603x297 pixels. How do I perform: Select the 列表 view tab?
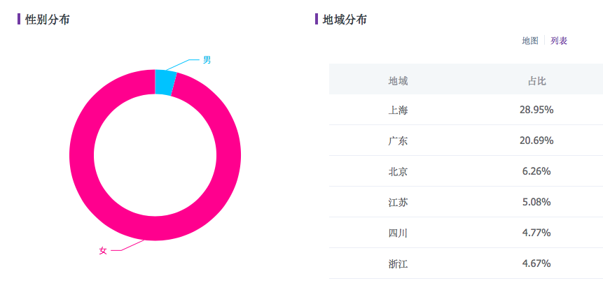[559, 41]
